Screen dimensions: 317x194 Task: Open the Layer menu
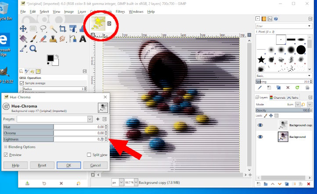(82, 12)
